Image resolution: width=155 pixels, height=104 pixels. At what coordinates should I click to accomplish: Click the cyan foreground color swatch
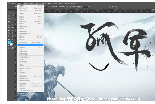(x=10, y=43)
